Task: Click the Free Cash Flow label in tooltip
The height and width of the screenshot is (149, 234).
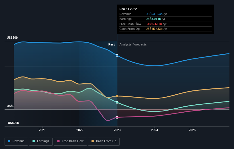Action: [130, 24]
